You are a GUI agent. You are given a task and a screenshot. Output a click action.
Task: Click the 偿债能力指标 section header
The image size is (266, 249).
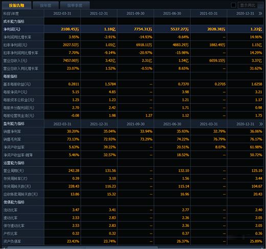[14, 202]
